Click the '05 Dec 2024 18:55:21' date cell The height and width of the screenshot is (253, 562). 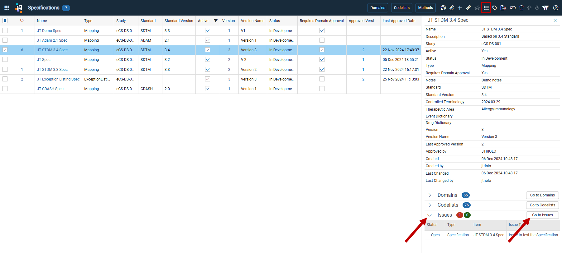401,60
